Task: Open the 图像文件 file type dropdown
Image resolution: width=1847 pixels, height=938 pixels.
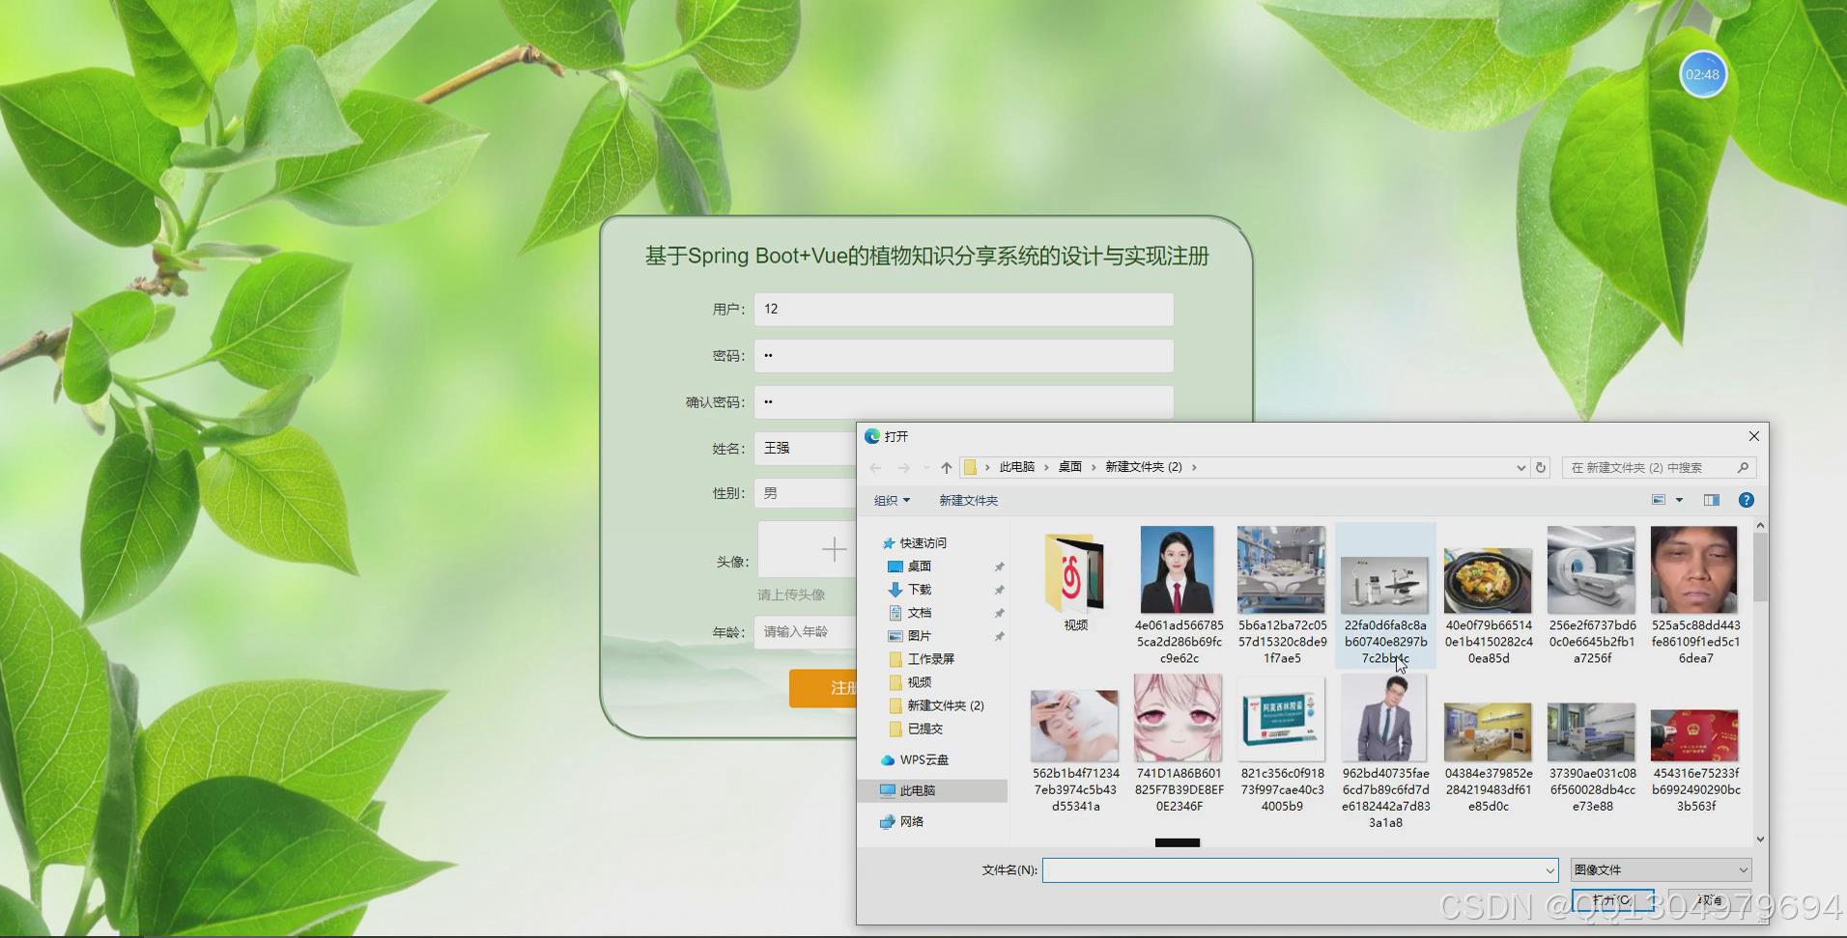Action: coord(1661,869)
